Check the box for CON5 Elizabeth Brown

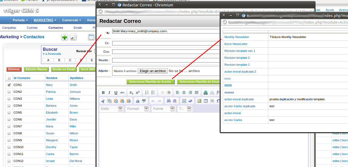pyautogui.click(x=9, y=112)
